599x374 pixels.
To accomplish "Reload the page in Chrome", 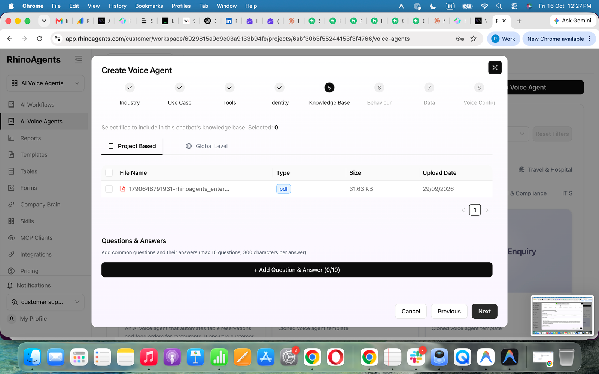I will [40, 39].
